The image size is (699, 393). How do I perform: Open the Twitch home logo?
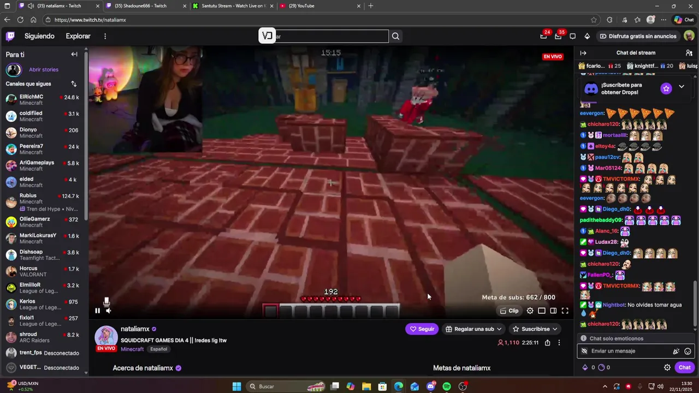pos(10,36)
